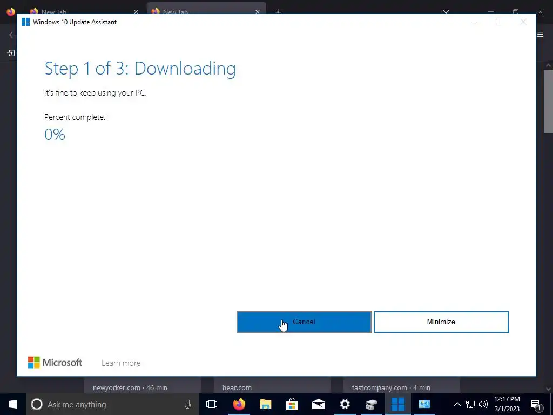
Task: Minimize the Update Assistant window from the title bar
Action: (x=474, y=22)
